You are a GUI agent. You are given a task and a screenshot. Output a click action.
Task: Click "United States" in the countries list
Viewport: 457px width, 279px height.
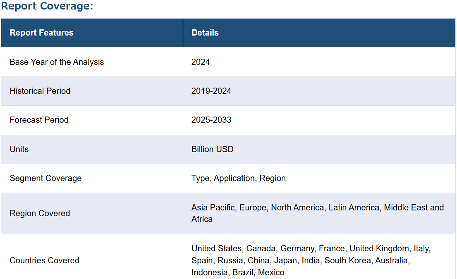pos(216,248)
